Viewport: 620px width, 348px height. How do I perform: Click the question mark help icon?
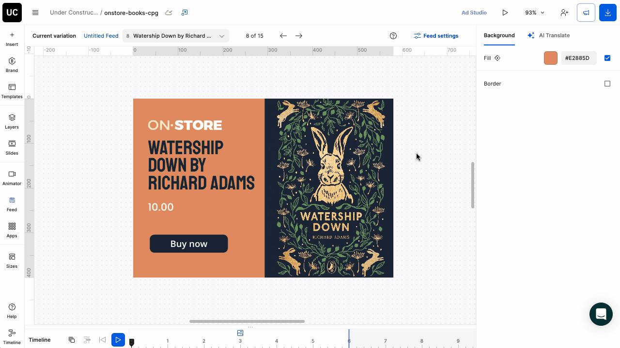(393, 36)
